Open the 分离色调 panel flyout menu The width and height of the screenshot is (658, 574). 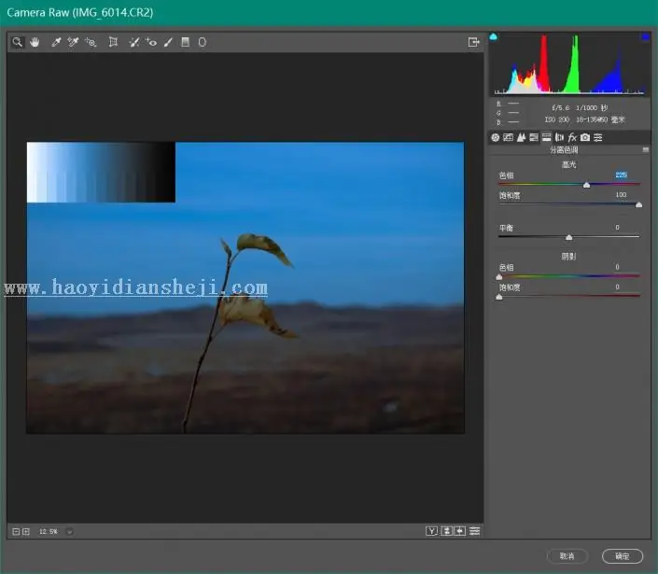[x=646, y=149]
